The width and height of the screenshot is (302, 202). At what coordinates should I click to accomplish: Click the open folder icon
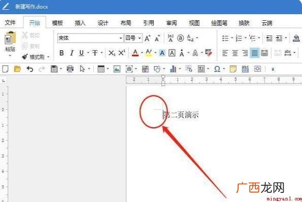17,69
